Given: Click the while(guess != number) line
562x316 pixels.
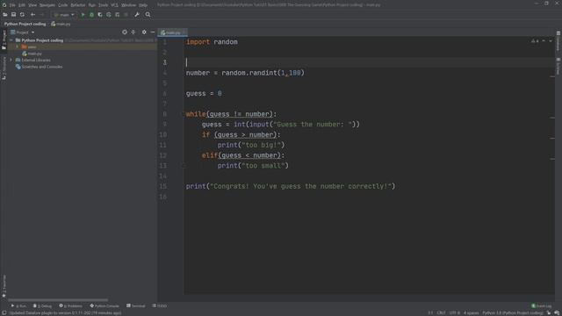Looking at the screenshot, I should [x=231, y=114].
